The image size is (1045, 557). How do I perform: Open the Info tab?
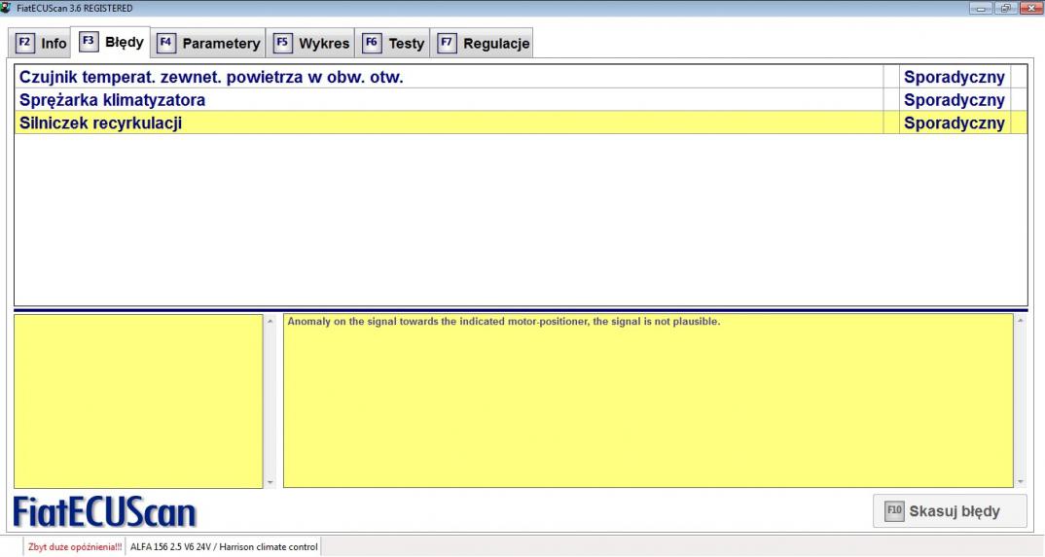pos(41,43)
